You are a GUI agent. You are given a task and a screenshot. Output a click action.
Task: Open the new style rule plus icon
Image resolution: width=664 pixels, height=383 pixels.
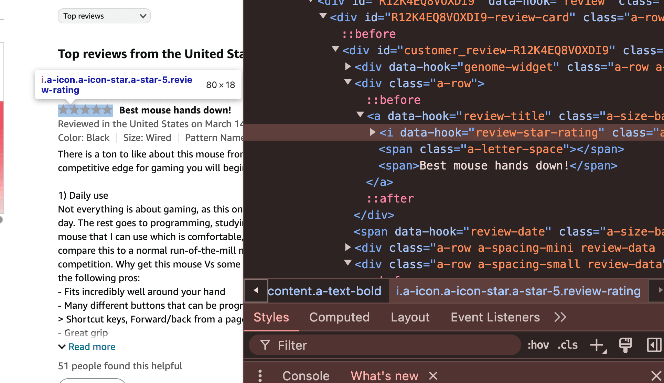[598, 345]
